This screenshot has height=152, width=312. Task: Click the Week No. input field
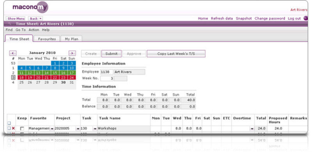pos(107,78)
